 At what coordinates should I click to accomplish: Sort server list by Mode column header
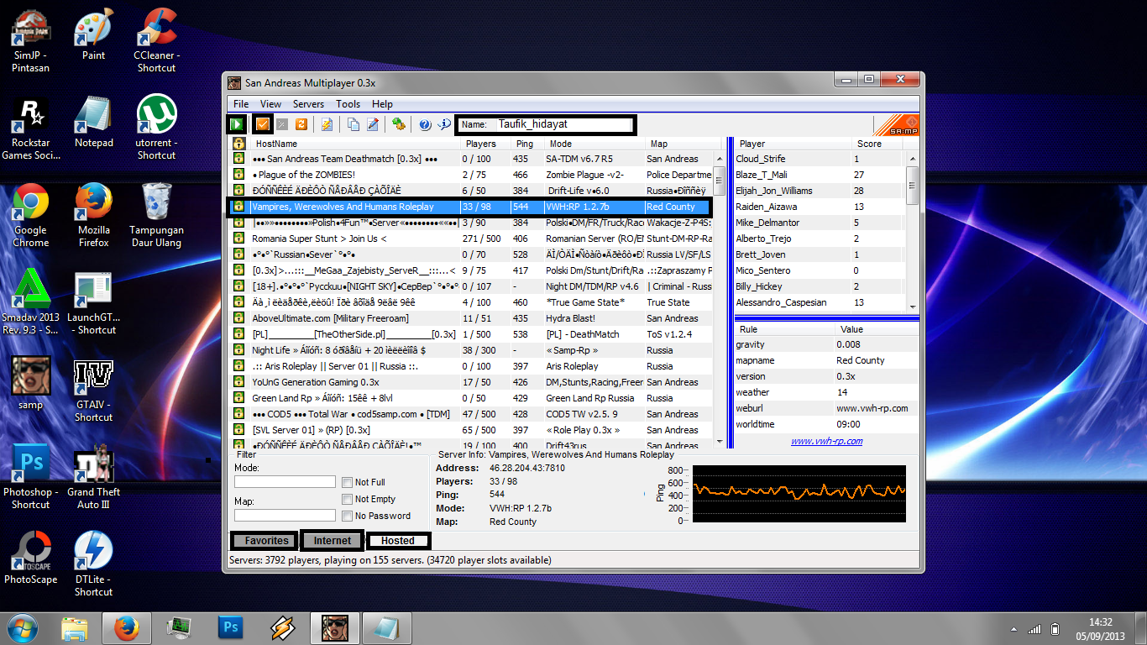pos(594,144)
